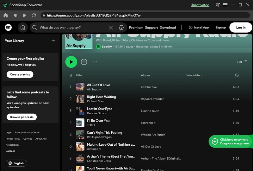
Task: Open the Legal footer link
Action: tap(9, 133)
